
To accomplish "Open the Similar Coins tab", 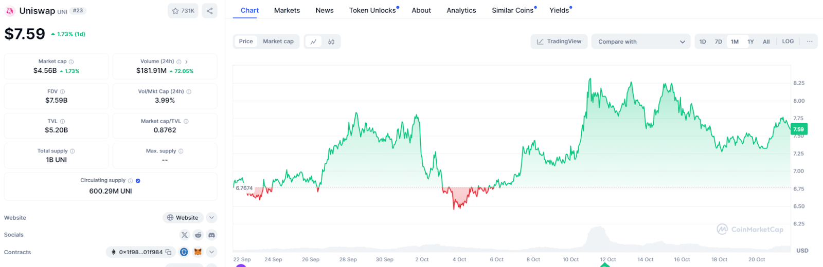I will tap(514, 10).
